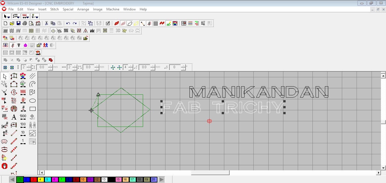The width and height of the screenshot is (386, 183).
Task: Click the magenta flower motif icon
Action: tap(25, 45)
